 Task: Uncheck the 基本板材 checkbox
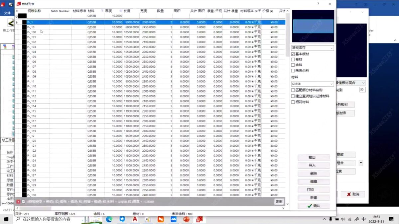pos(293,54)
